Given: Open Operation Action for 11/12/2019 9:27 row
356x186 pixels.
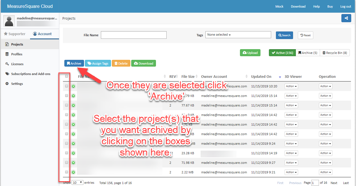Looking at the screenshot, I should pos(326,163).
